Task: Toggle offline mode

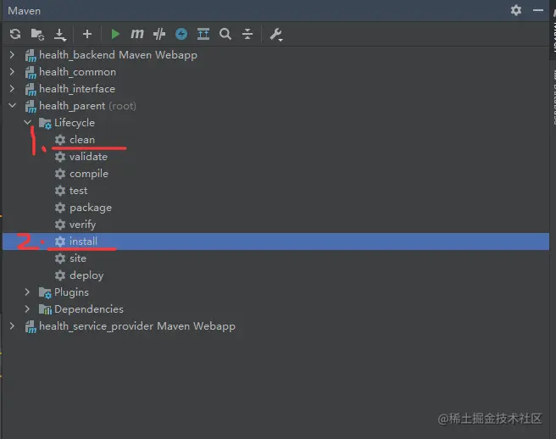Action: coord(181,34)
